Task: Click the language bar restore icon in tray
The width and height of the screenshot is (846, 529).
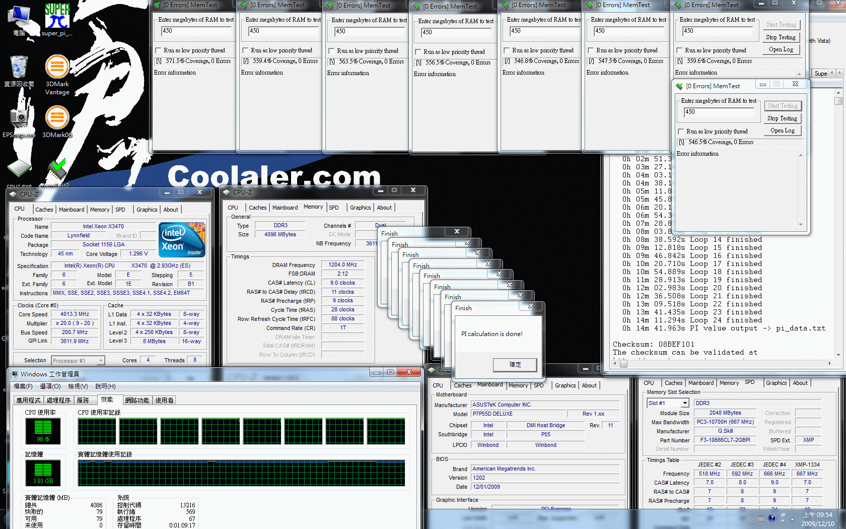Action: click(783, 515)
